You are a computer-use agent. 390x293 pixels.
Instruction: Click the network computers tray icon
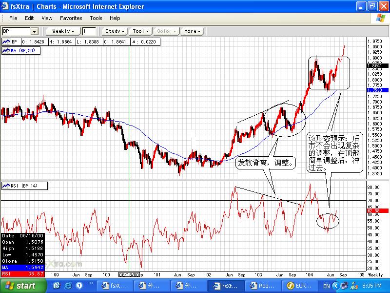point(345,286)
